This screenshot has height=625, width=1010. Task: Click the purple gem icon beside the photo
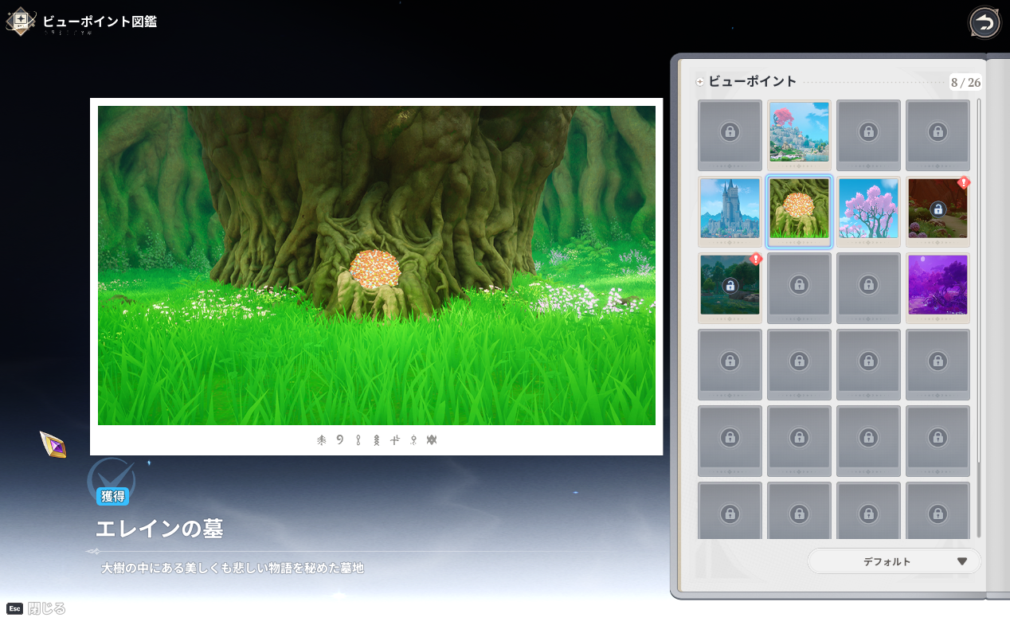[x=53, y=444]
